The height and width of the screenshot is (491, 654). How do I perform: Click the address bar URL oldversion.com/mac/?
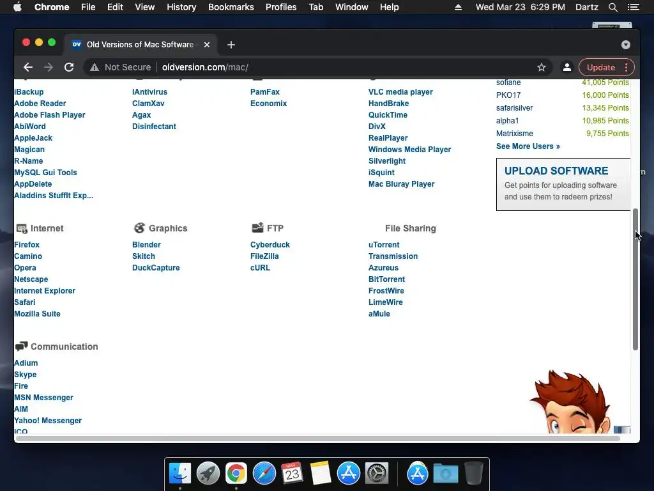click(x=205, y=67)
